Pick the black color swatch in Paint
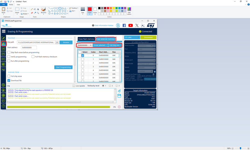Viewport: 250px width, 150px height. click(x=99, y=8)
